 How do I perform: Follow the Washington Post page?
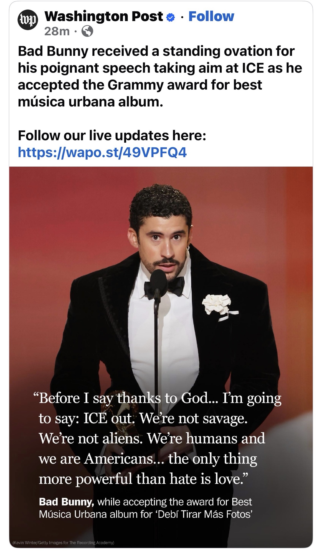point(211,17)
